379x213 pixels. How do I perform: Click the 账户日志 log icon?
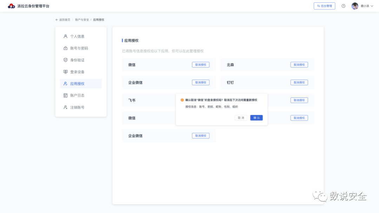(x=65, y=95)
